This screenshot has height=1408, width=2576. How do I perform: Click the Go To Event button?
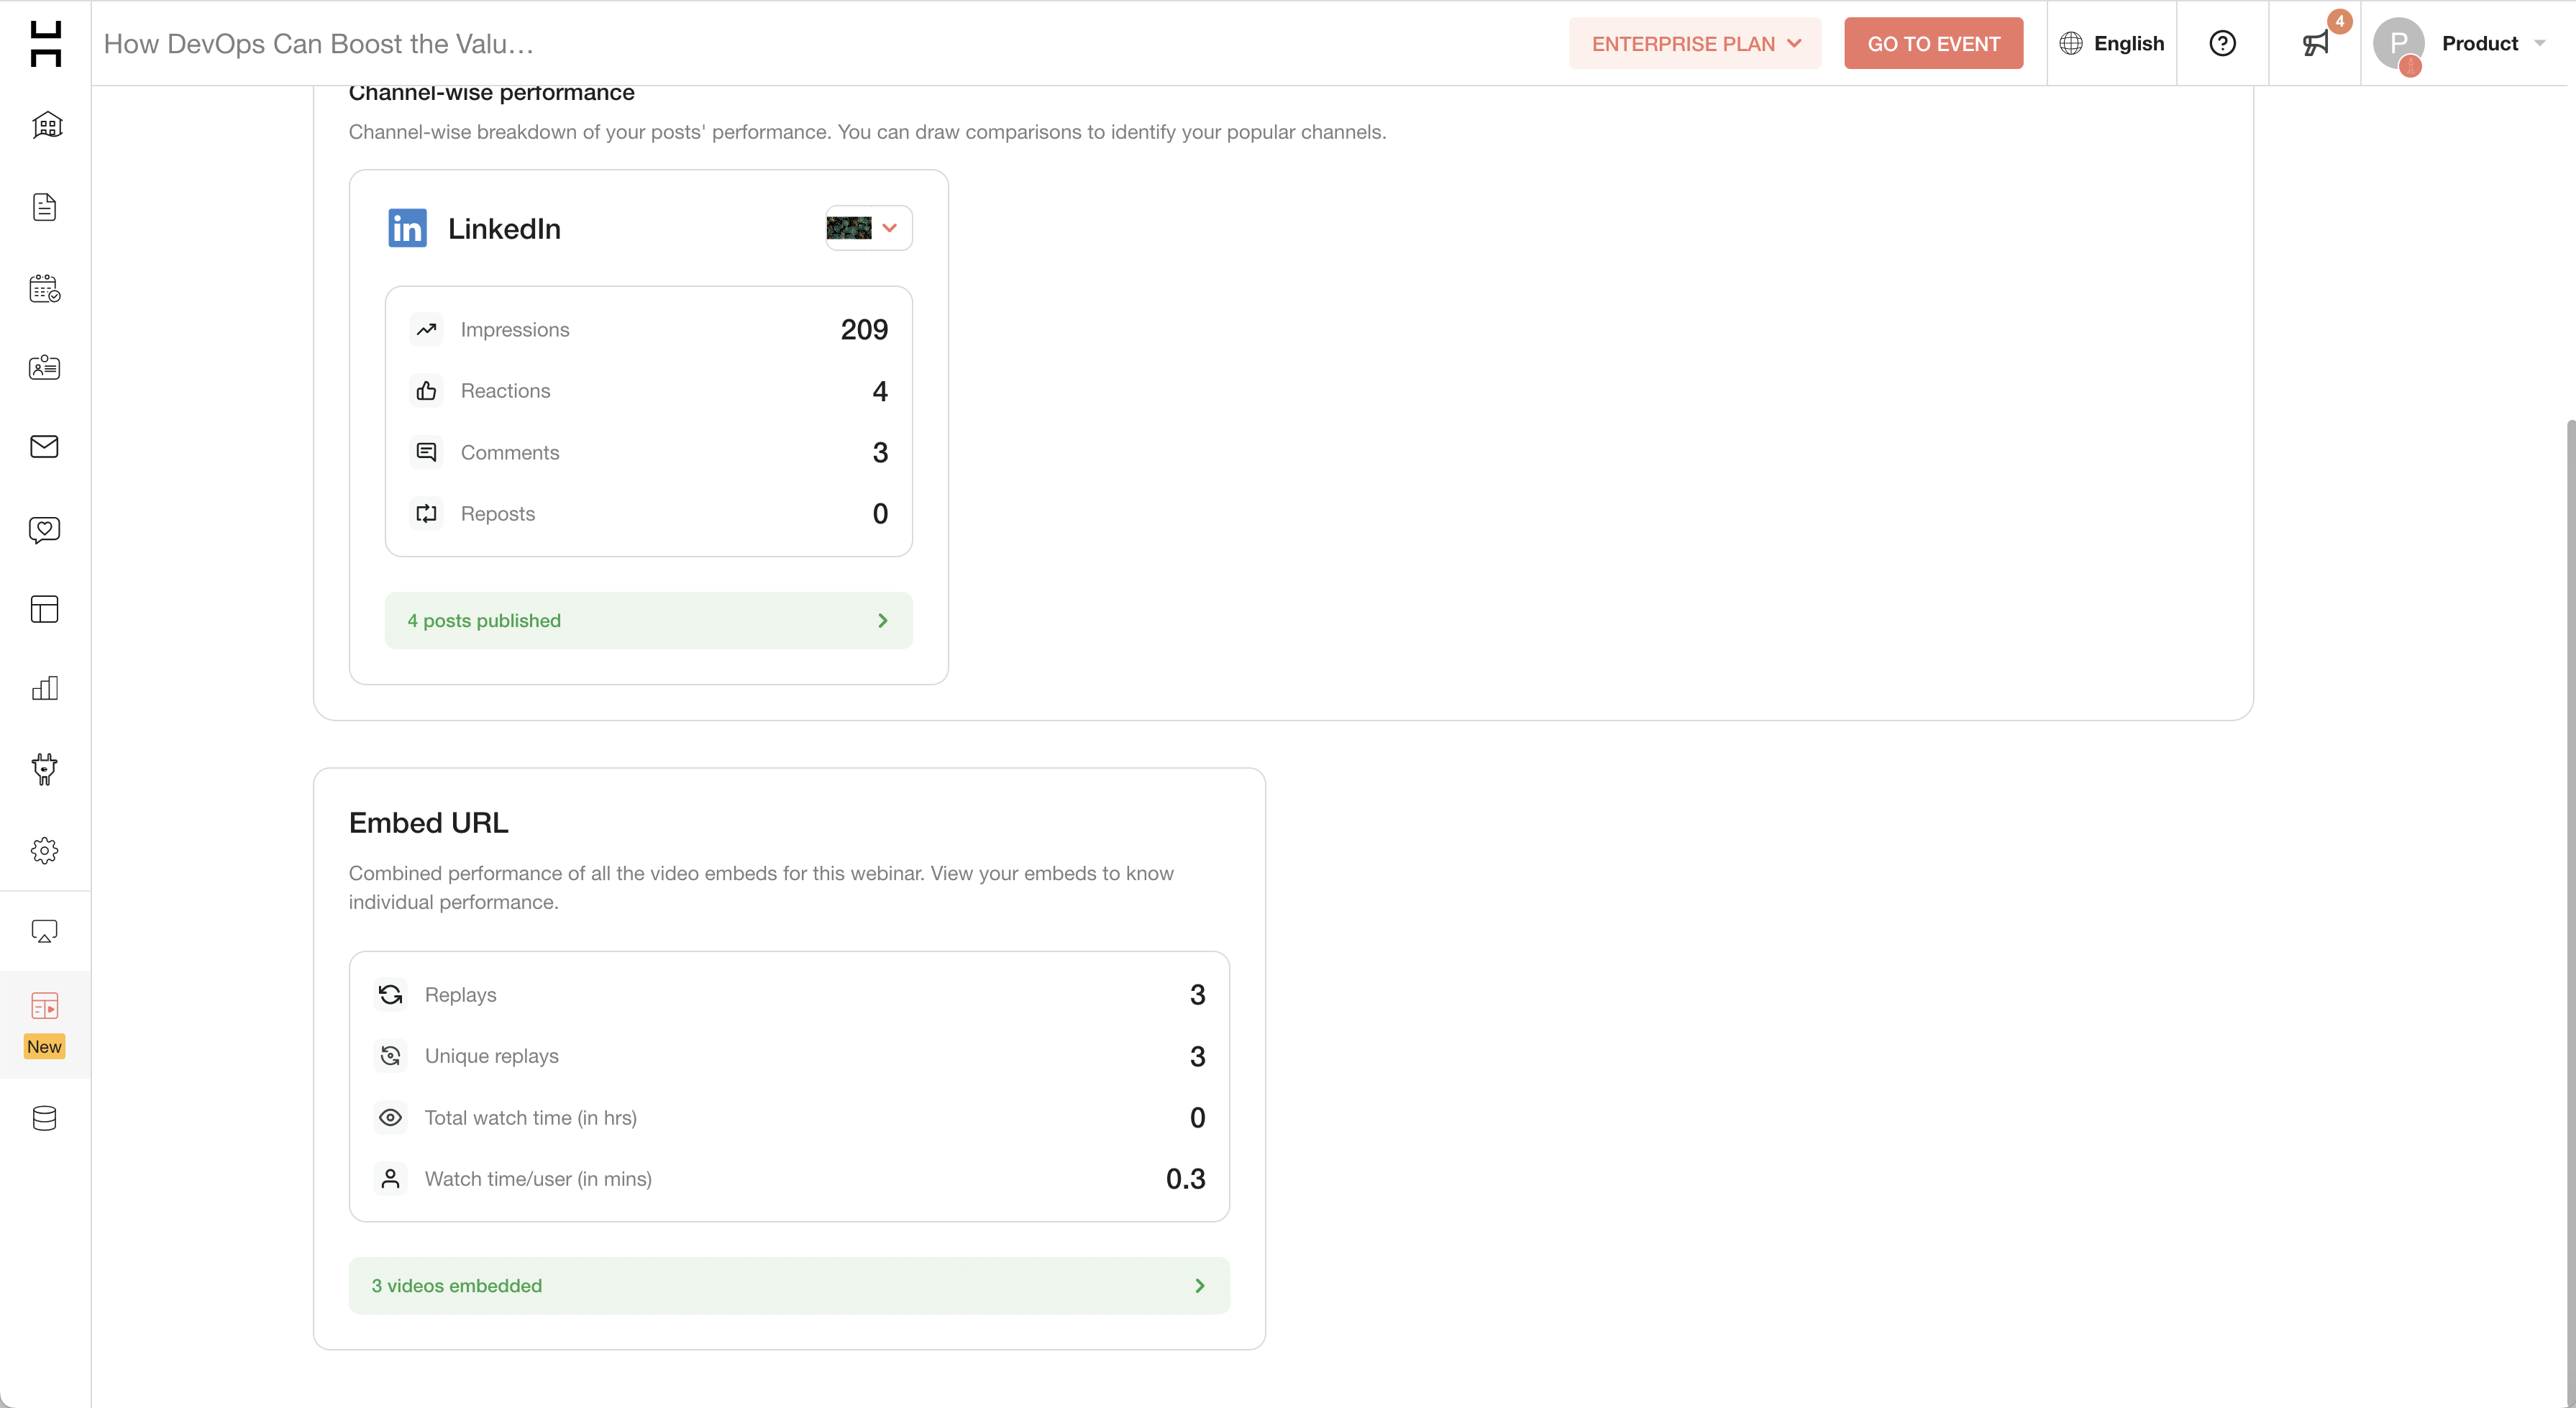coord(1933,43)
